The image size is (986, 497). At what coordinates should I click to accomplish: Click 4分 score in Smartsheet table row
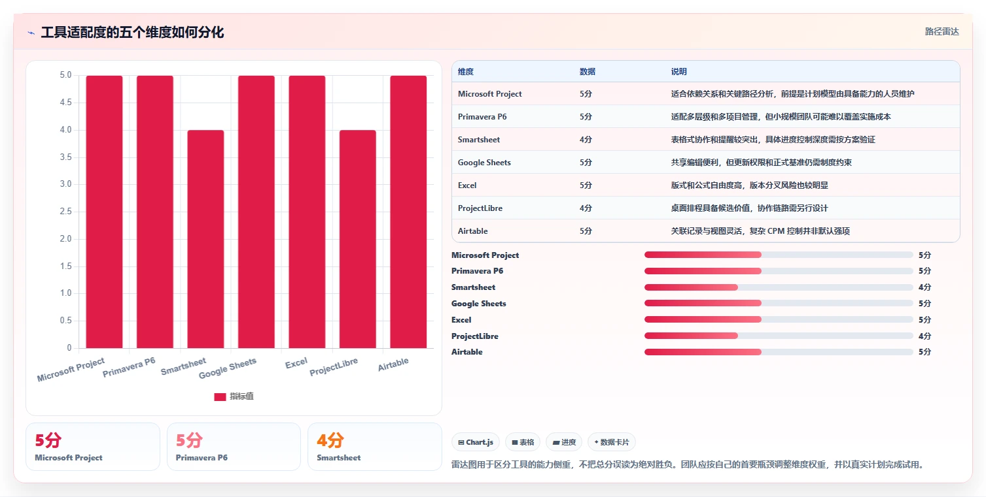(x=586, y=140)
